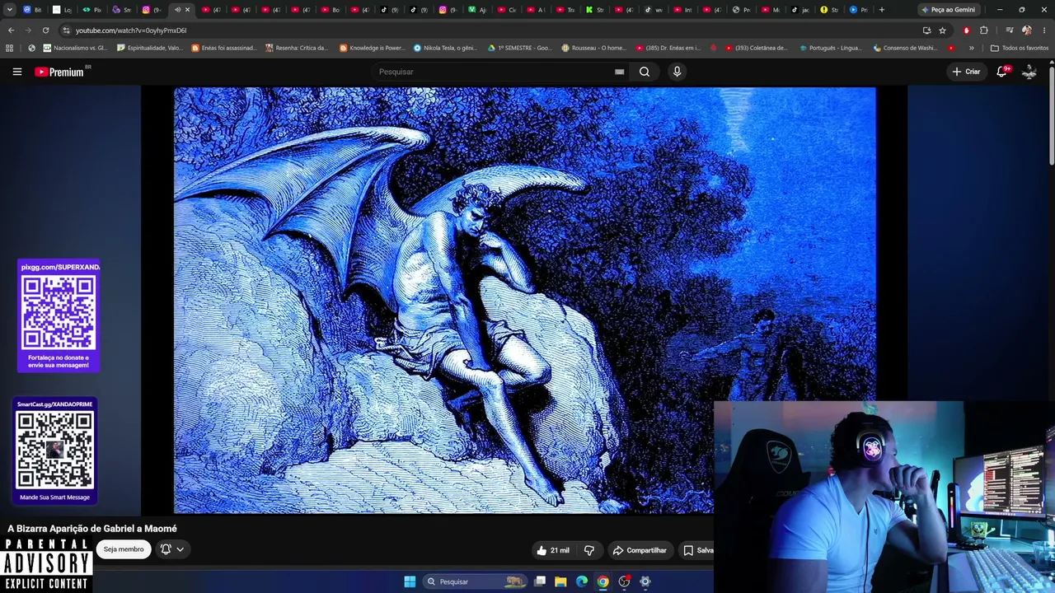The height and width of the screenshot is (593, 1055).
Task: Go back with browser back arrow
Action: 11,30
